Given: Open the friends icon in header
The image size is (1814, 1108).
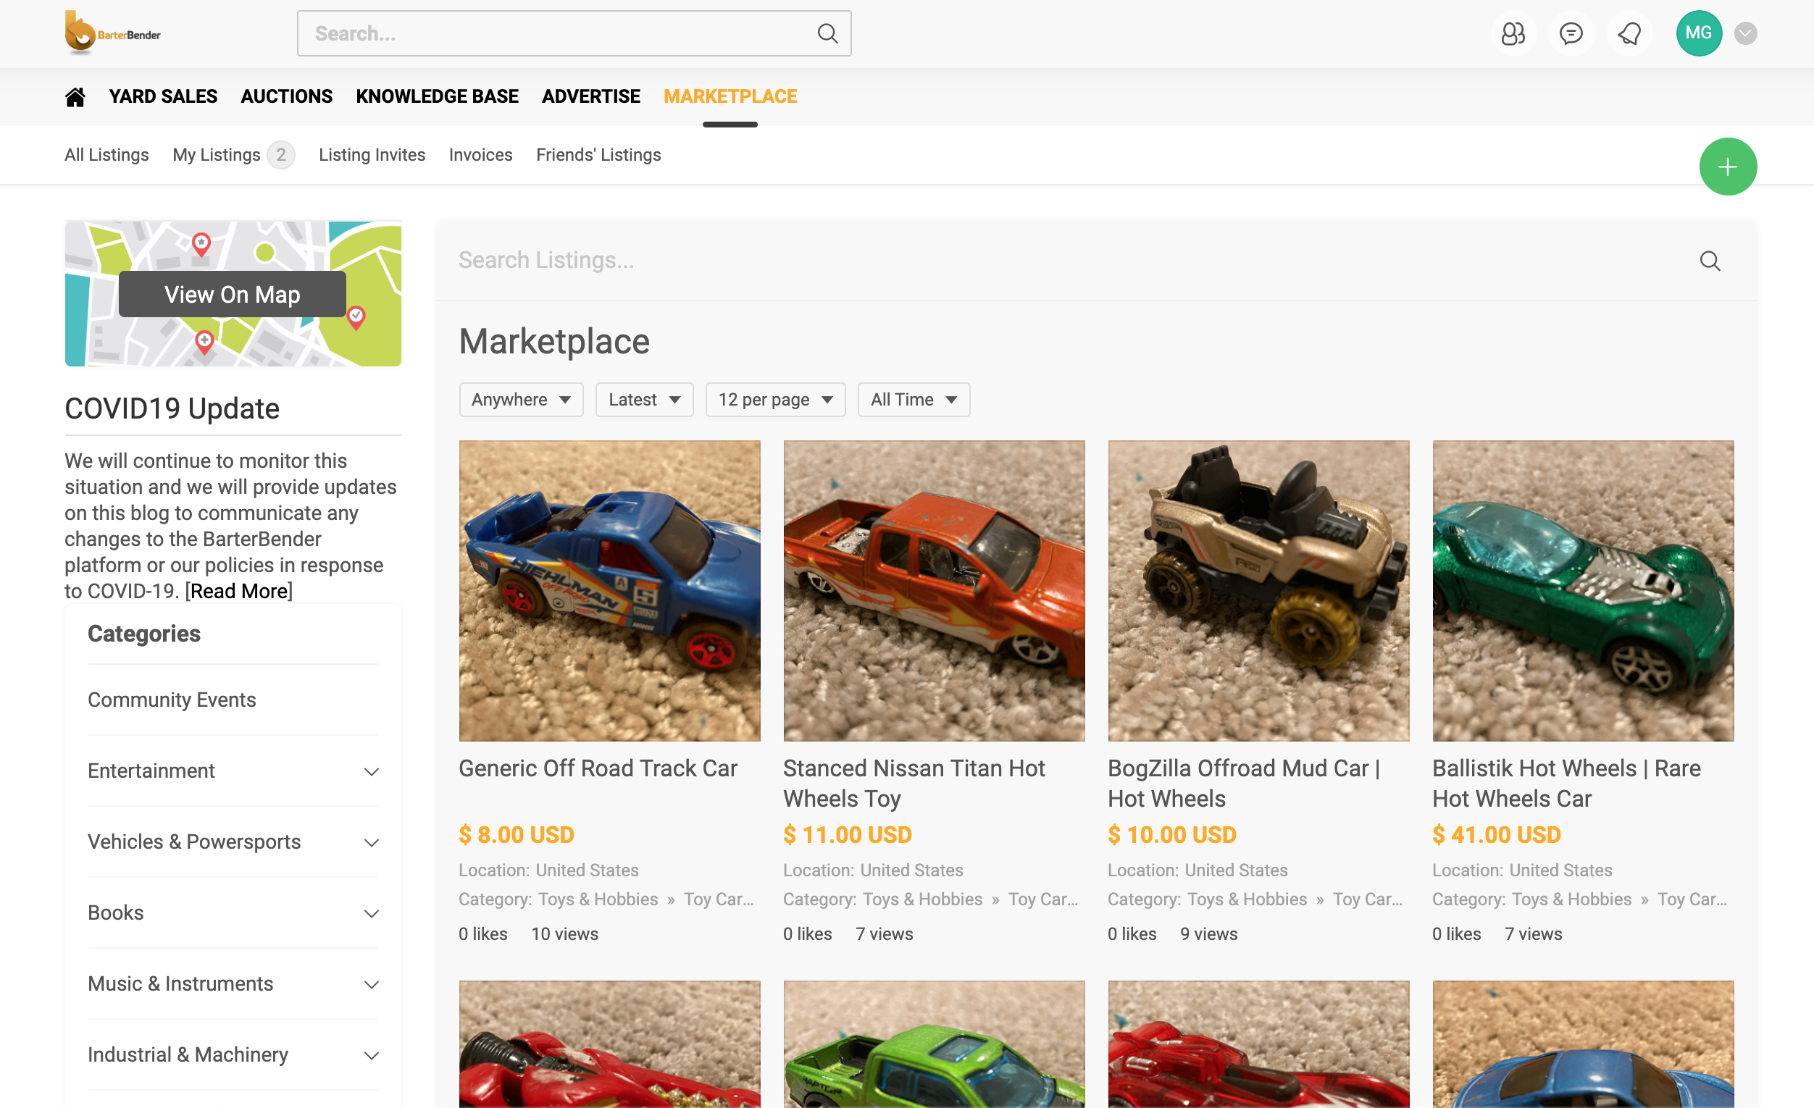Looking at the screenshot, I should point(1512,33).
